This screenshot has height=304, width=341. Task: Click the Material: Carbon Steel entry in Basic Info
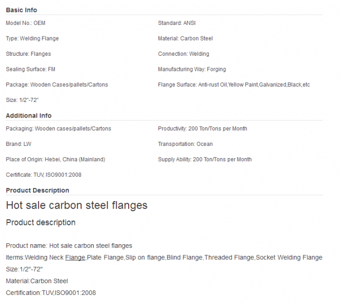pos(185,39)
